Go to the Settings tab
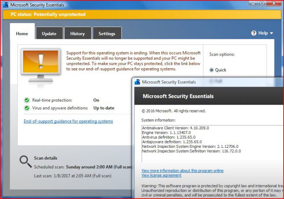The height and width of the screenshot is (199, 284). coord(107,33)
